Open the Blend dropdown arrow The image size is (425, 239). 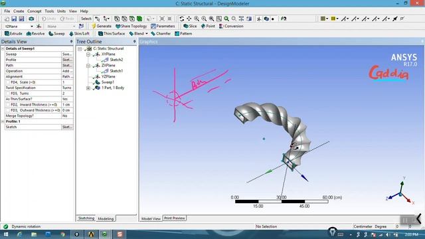point(147,34)
